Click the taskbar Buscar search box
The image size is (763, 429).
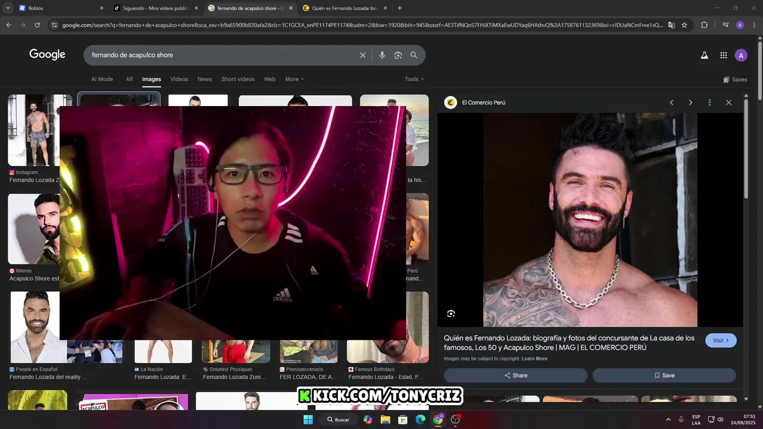pos(338,419)
